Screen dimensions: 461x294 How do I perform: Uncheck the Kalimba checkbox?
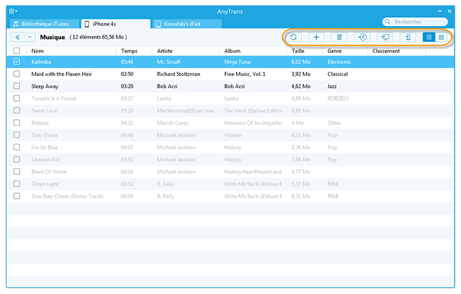(17, 61)
